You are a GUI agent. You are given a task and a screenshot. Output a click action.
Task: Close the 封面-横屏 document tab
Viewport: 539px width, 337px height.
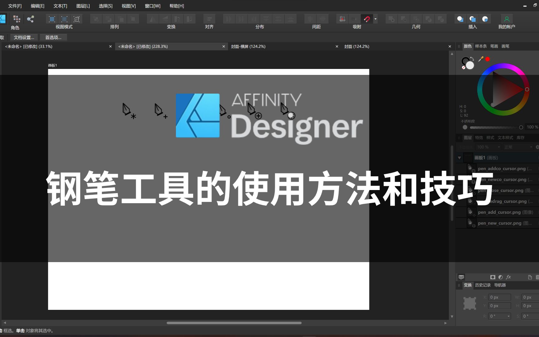[337, 46]
